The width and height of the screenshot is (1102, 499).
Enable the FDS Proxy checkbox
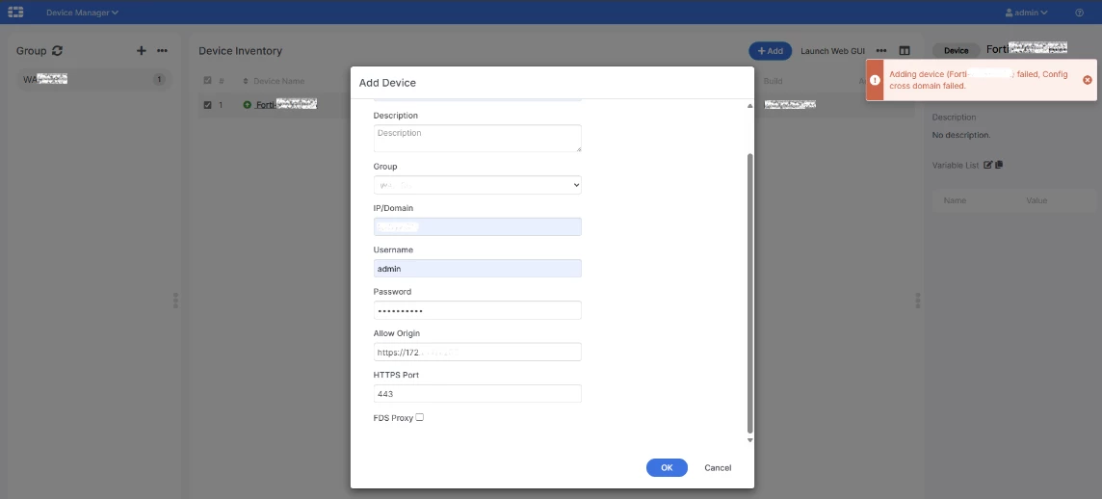pos(420,417)
